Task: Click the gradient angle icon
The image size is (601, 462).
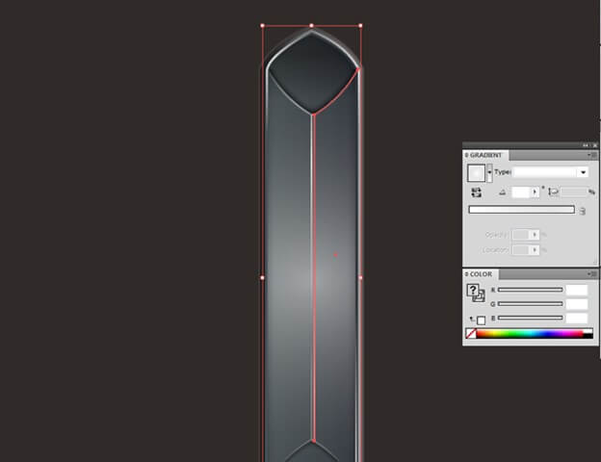Action: (503, 192)
